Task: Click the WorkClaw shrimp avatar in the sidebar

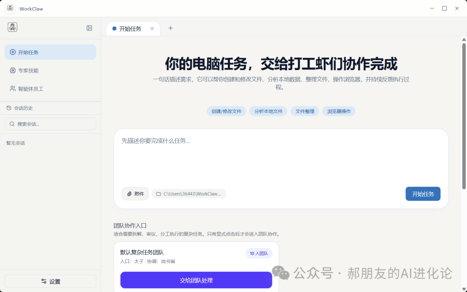Action: [x=13, y=27]
